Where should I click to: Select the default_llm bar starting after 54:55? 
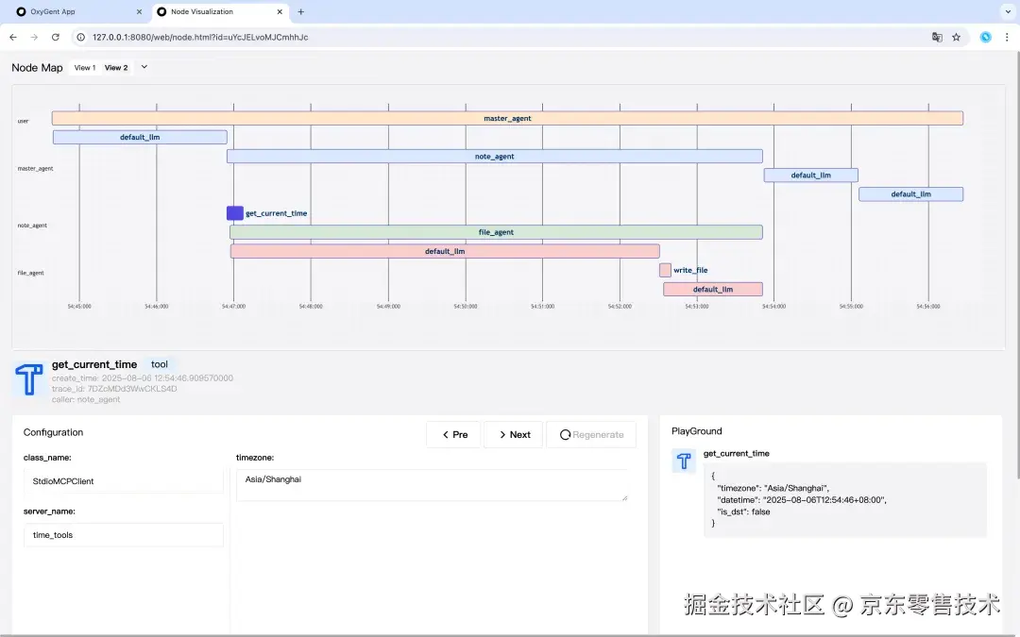point(910,193)
